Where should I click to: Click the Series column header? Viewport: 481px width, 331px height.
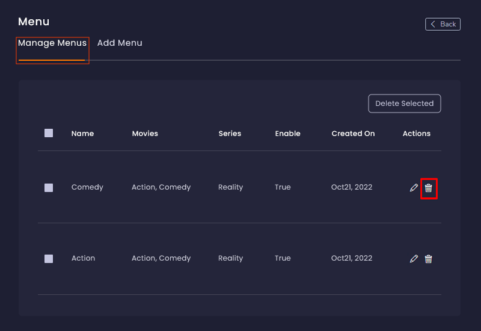point(230,134)
